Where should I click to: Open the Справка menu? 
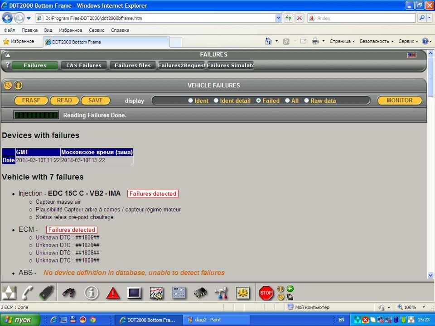pyautogui.click(x=120, y=30)
